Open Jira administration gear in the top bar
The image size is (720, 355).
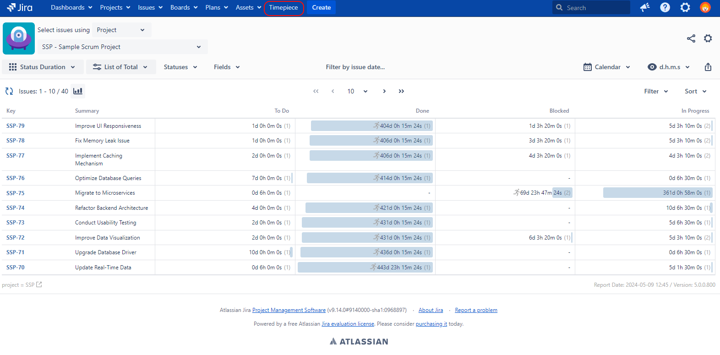pyautogui.click(x=685, y=7)
